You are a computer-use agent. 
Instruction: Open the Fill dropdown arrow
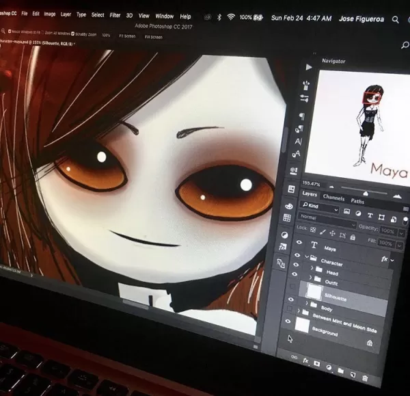click(399, 246)
